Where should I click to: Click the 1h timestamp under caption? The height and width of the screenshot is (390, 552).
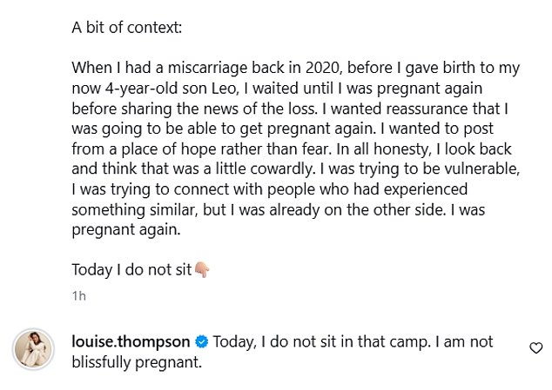[x=78, y=295]
